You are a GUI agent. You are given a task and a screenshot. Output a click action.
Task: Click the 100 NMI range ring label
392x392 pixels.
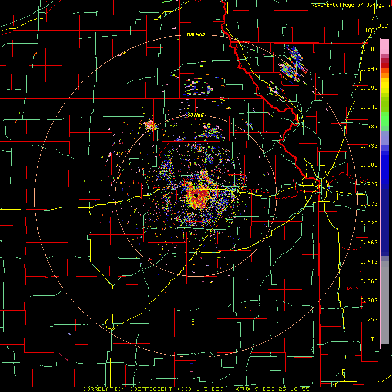(196, 34)
